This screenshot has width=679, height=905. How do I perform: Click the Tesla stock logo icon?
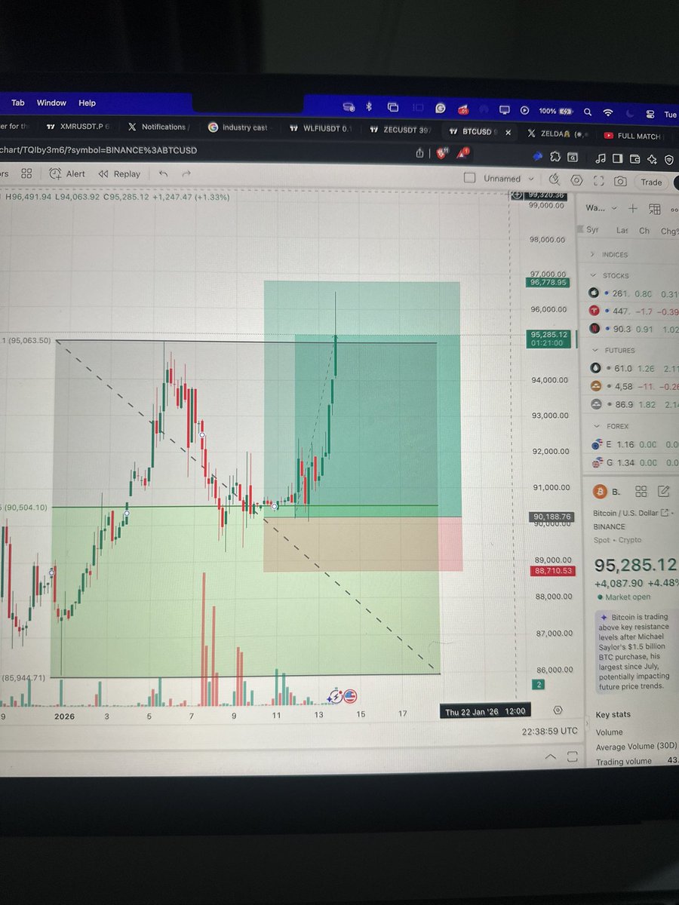tap(594, 311)
